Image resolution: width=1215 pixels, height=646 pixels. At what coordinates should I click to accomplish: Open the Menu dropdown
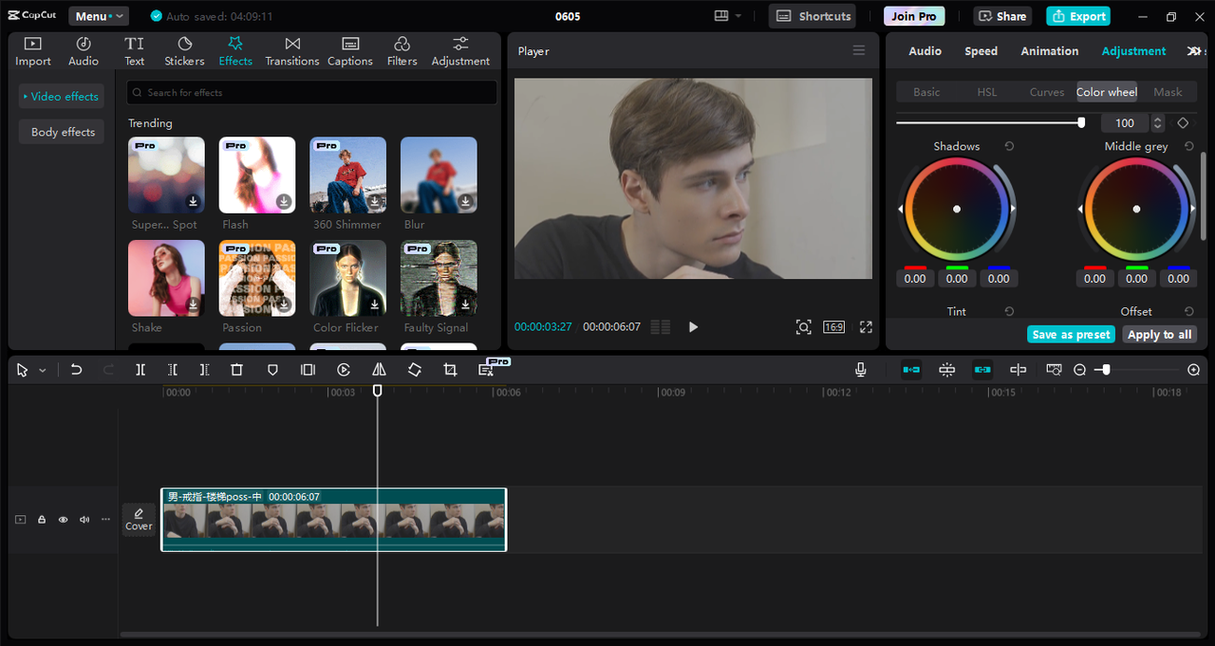coord(99,16)
